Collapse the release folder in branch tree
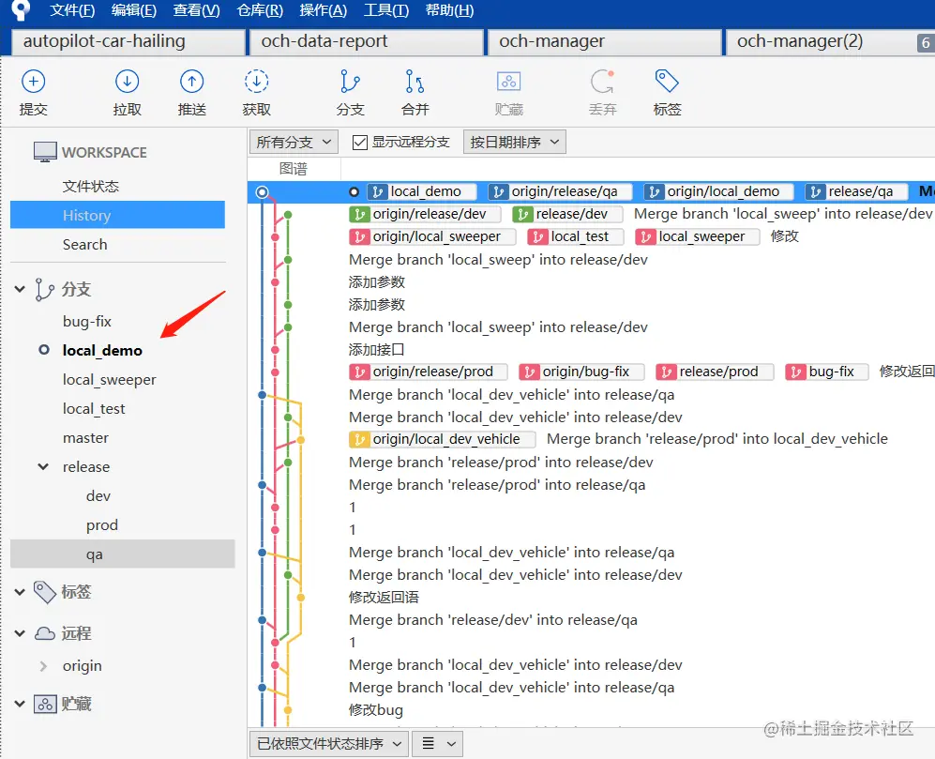 point(43,466)
